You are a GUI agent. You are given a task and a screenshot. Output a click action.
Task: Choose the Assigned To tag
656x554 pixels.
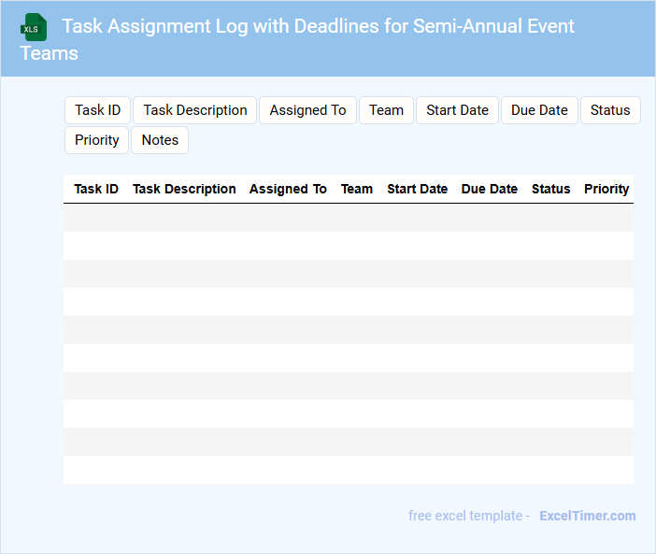point(307,110)
